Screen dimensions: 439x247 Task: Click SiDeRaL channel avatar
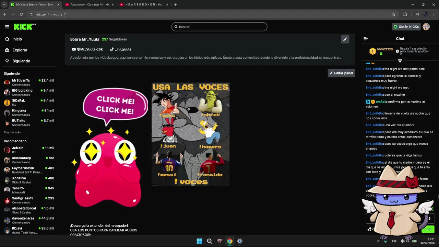[x=7, y=103]
